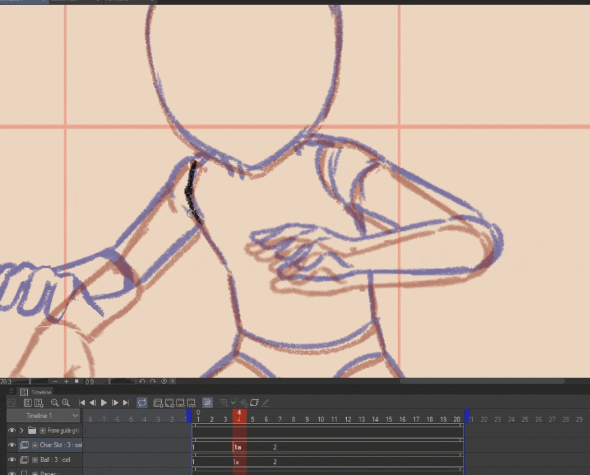Click the delete specified cels icon
Screen dimensions: 590x475
191,403
